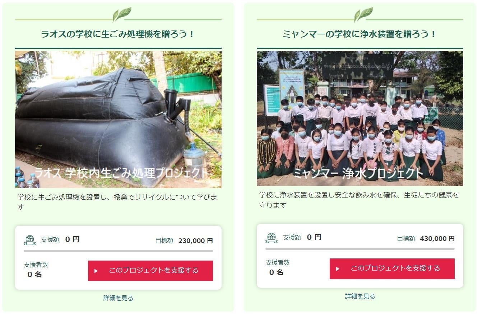Support the Myanmar water purification project

point(392,268)
